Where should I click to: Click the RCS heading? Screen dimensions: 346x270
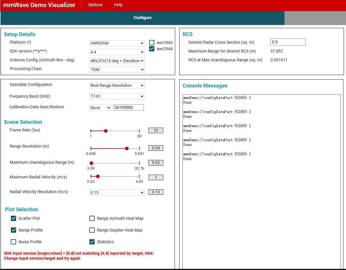[x=188, y=34]
